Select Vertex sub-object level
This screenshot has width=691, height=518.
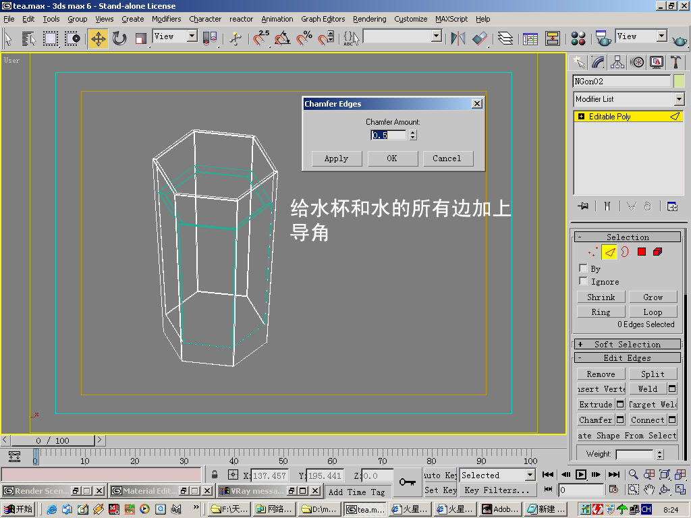click(592, 252)
